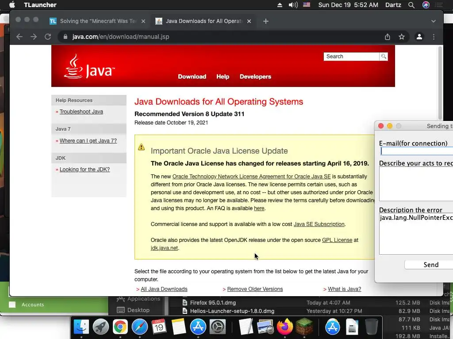Click the browser forward arrow

click(34, 37)
